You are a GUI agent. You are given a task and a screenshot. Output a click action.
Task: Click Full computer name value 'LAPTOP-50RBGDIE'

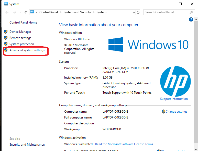115,117
